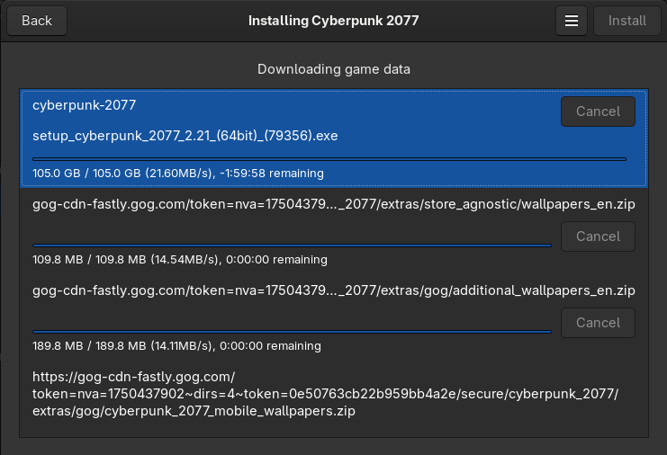Cancel the wallpapers_en.zip download
The height and width of the screenshot is (455, 667).
598,236
